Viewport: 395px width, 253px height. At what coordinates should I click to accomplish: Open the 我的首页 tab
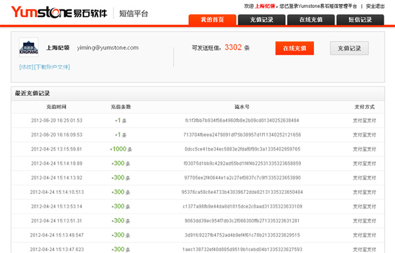point(212,20)
